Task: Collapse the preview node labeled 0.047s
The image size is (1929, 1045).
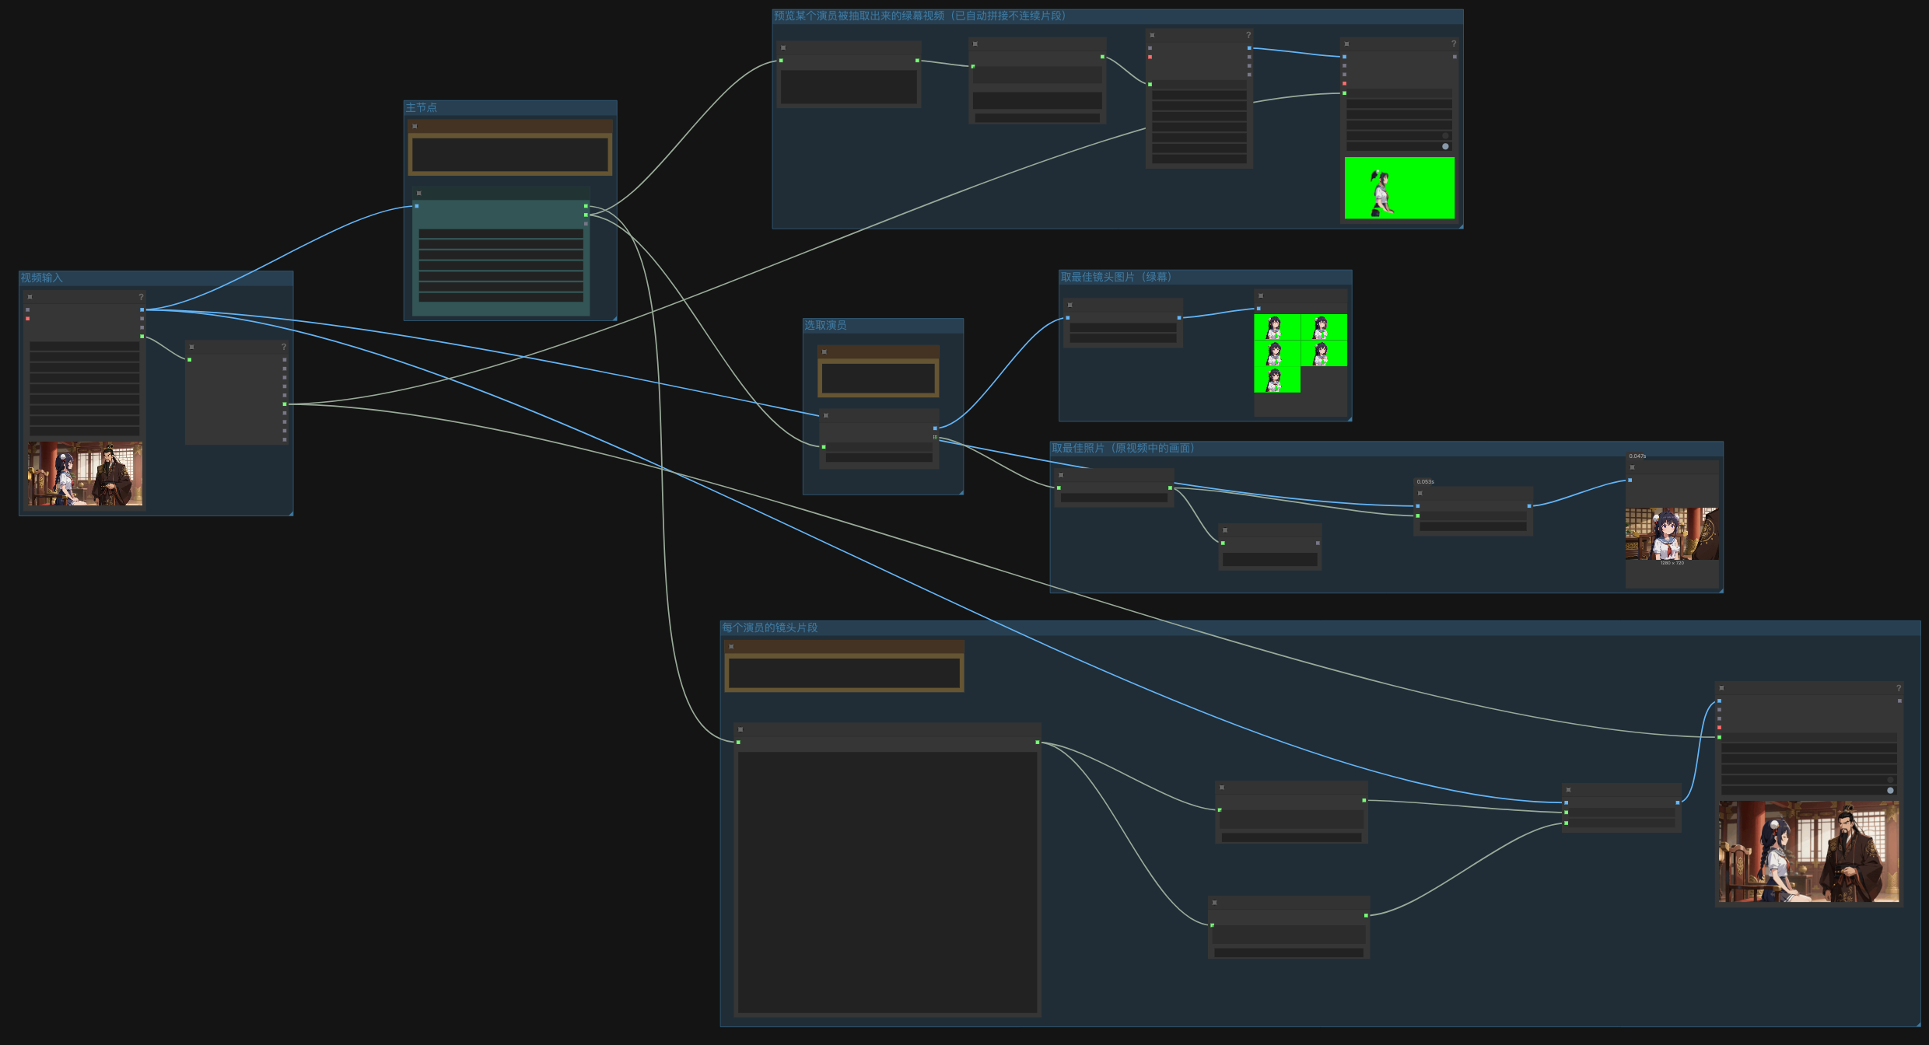Action: (x=1633, y=467)
